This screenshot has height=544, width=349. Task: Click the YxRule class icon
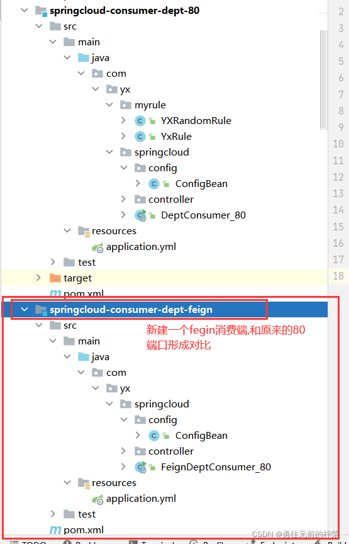(x=140, y=137)
